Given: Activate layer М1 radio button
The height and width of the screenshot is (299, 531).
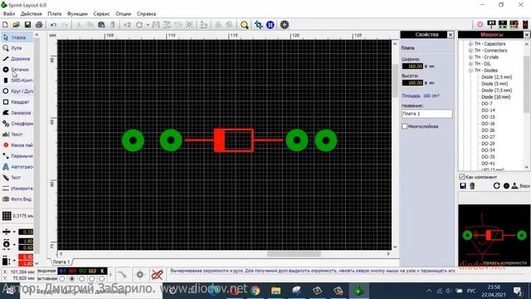Looking at the screenshot, I should [62, 279].
